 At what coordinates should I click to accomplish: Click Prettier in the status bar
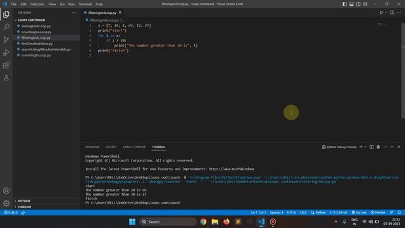378,213
